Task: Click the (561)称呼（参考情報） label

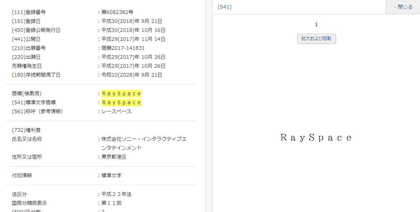Action: 38,111
